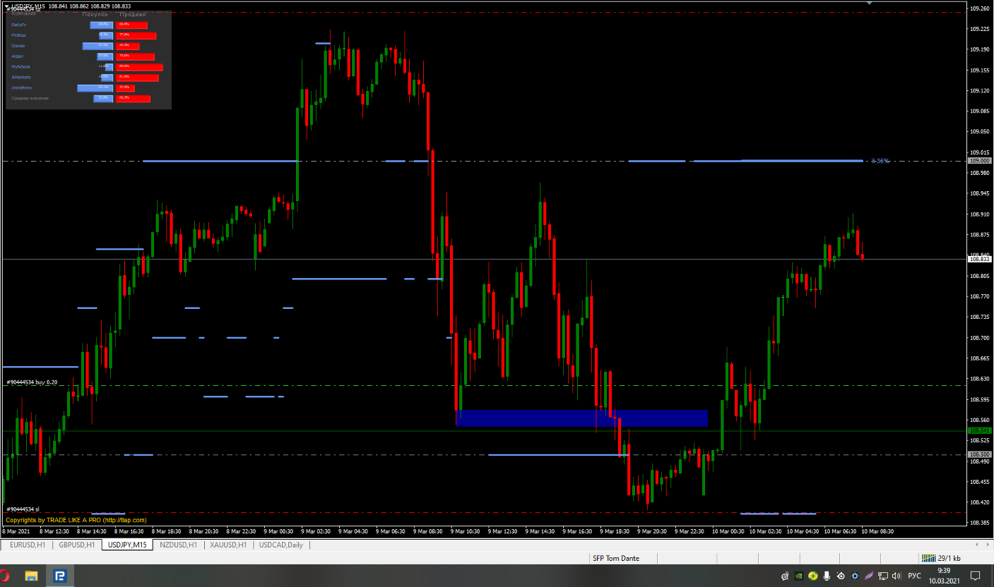Viewport: 994px width, 587px height.
Task: Click the right arrow to scroll chart tabs
Action: point(987,545)
